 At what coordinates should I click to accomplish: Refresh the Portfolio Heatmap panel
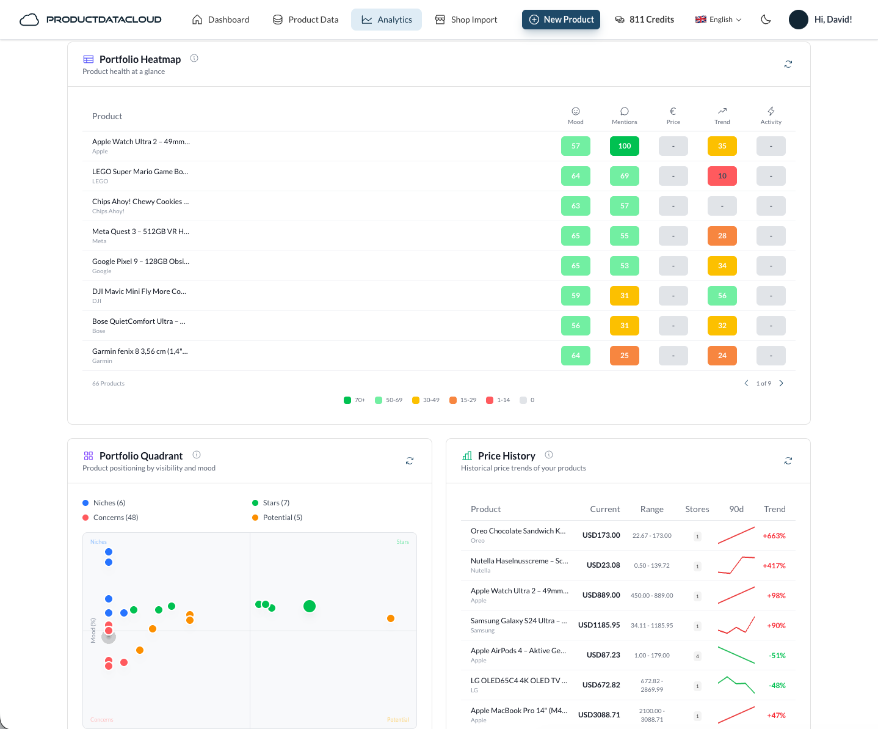tap(788, 64)
